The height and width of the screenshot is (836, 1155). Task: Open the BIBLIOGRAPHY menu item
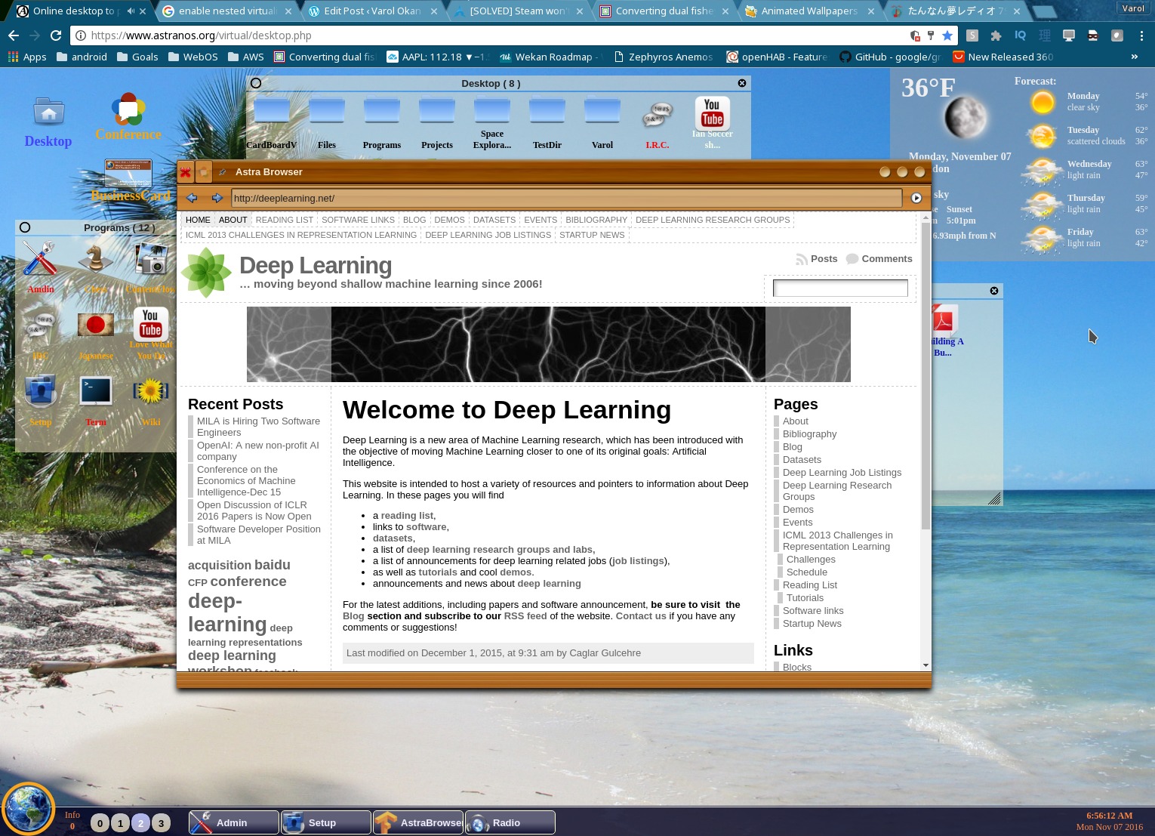(596, 220)
